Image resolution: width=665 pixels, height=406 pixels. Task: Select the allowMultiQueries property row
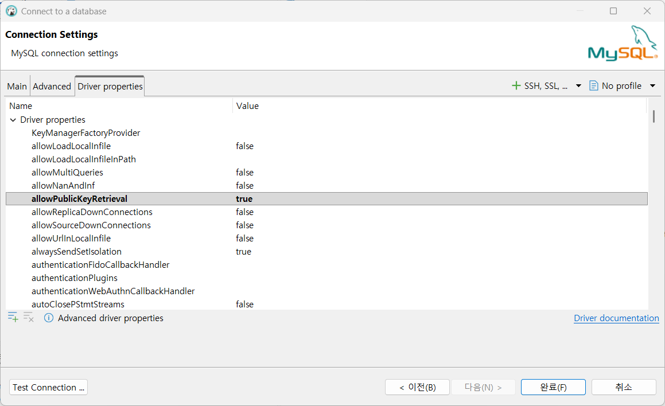coord(67,173)
